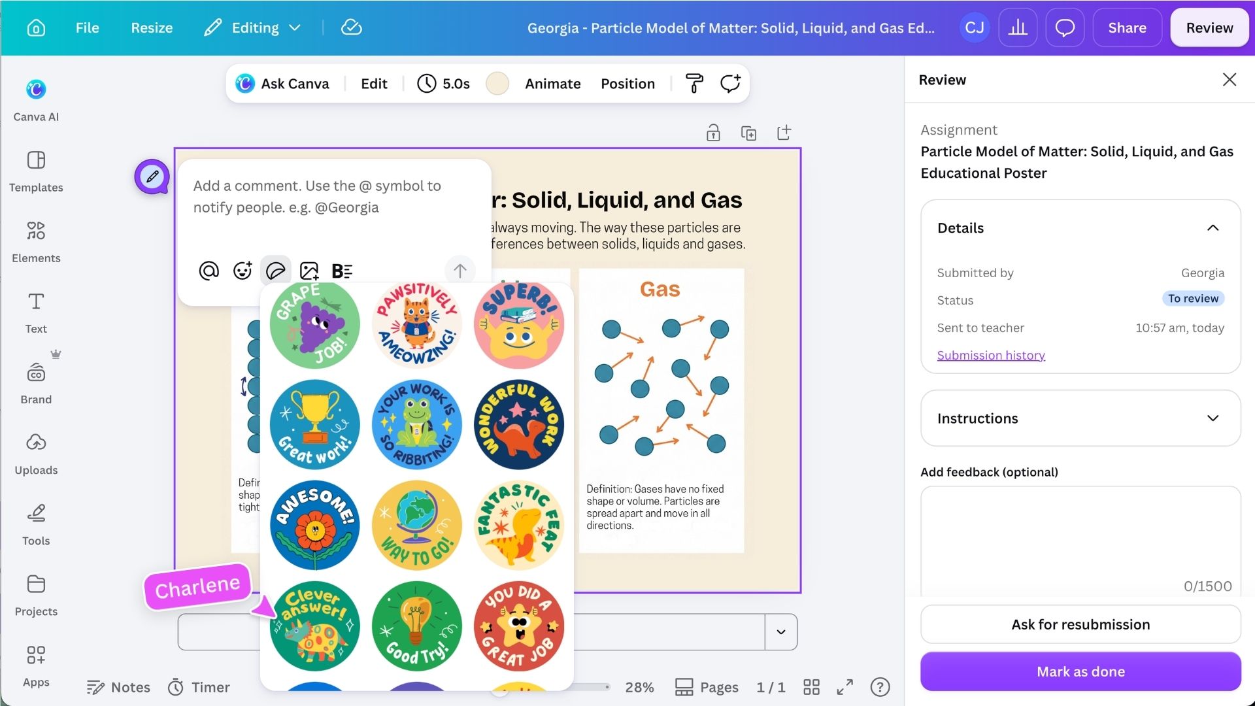Screen dimensions: 1255x706
Task: Open the Brand sidebar panel
Action: pos(36,383)
